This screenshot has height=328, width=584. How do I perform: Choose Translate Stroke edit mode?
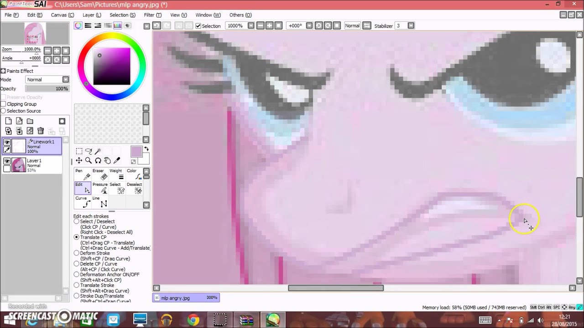click(77, 285)
